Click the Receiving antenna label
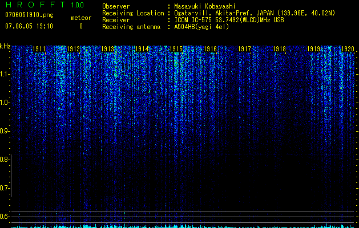This screenshot has height=228, width=359. click(131, 27)
